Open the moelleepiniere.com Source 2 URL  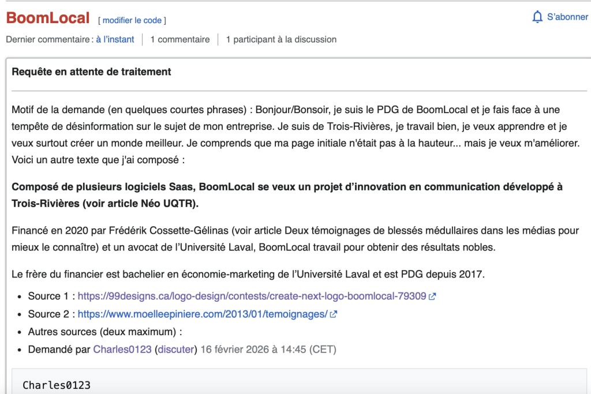point(203,314)
